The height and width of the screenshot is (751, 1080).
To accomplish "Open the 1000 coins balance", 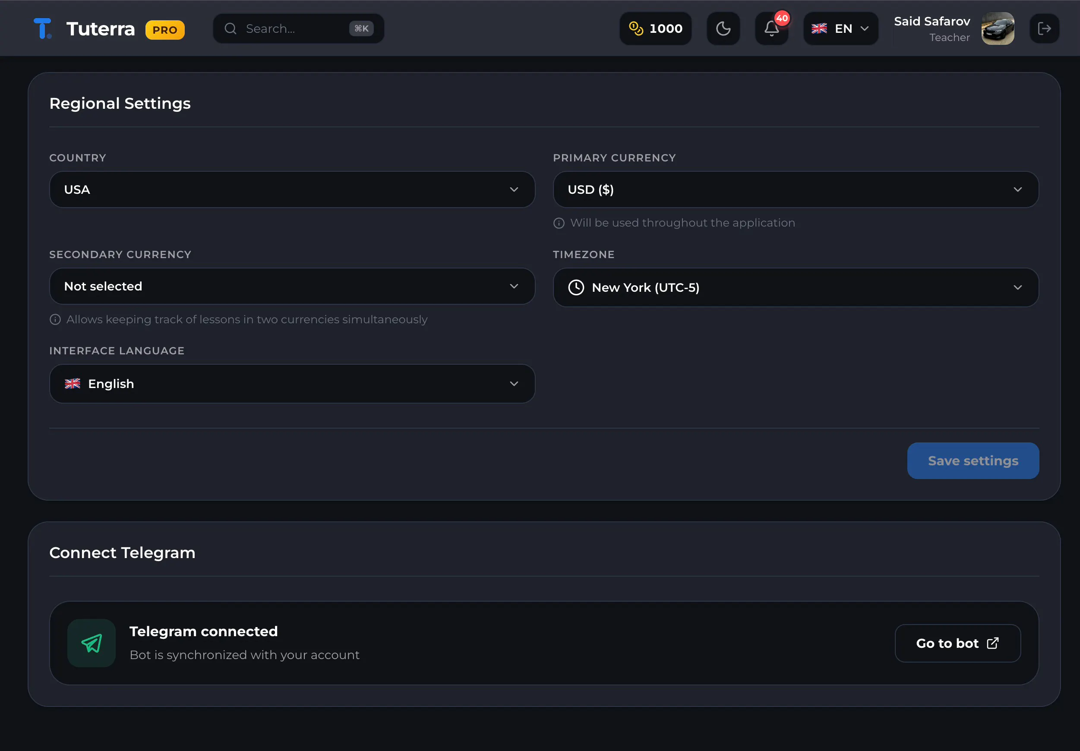I will [656, 28].
